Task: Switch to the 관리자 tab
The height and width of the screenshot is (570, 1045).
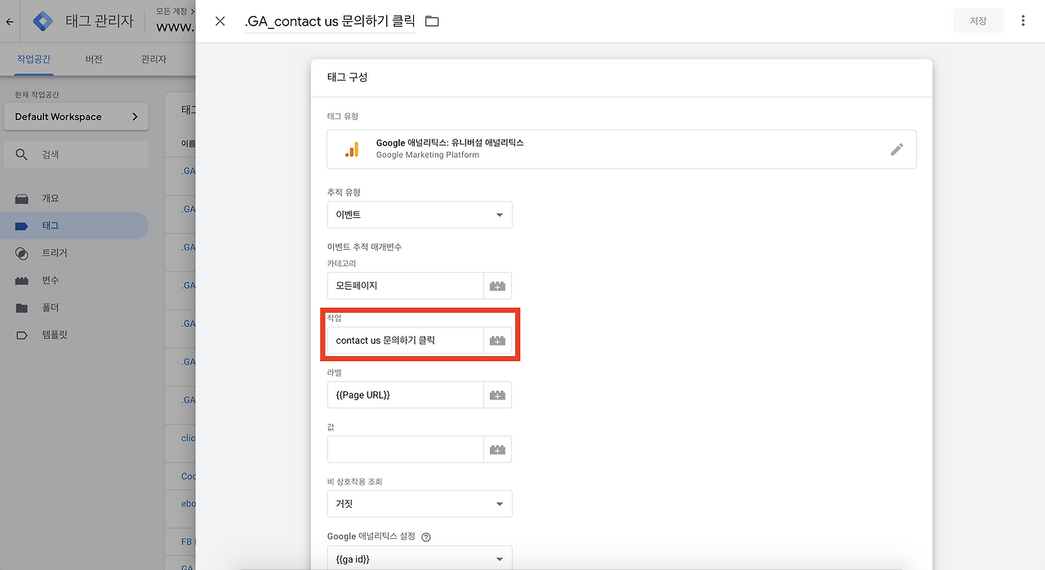Action: tap(153, 59)
